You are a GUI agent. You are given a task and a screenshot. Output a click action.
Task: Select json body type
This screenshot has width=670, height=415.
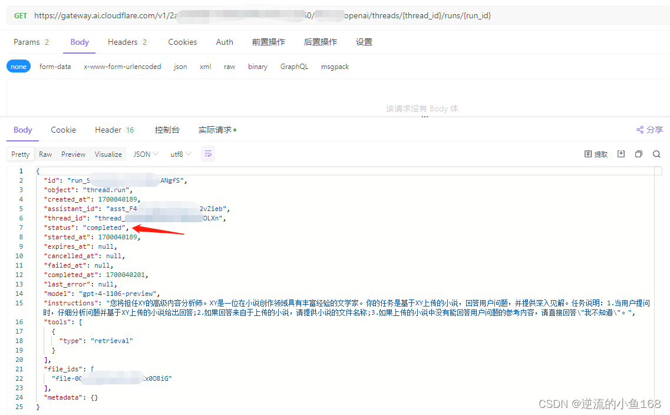click(x=180, y=66)
